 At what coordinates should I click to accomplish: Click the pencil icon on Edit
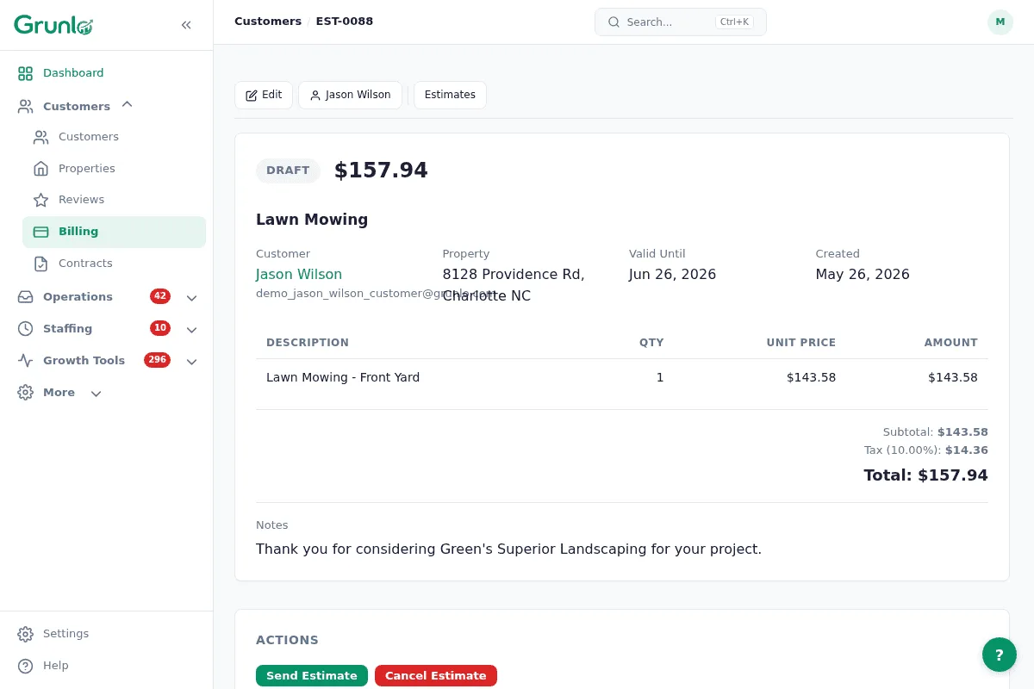pos(252,96)
